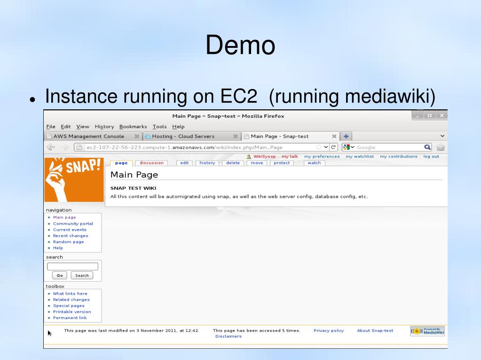Click the search magnifier icon in Google box

point(427,147)
